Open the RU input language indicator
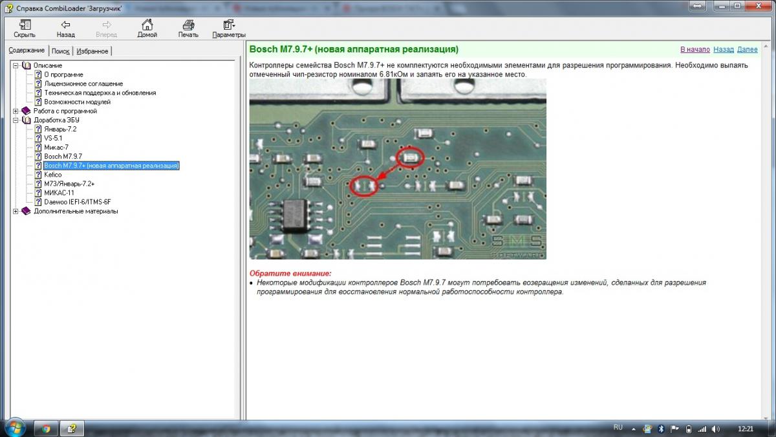 coord(618,427)
